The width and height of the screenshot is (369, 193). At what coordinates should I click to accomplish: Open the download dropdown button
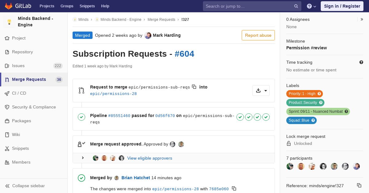261,90
